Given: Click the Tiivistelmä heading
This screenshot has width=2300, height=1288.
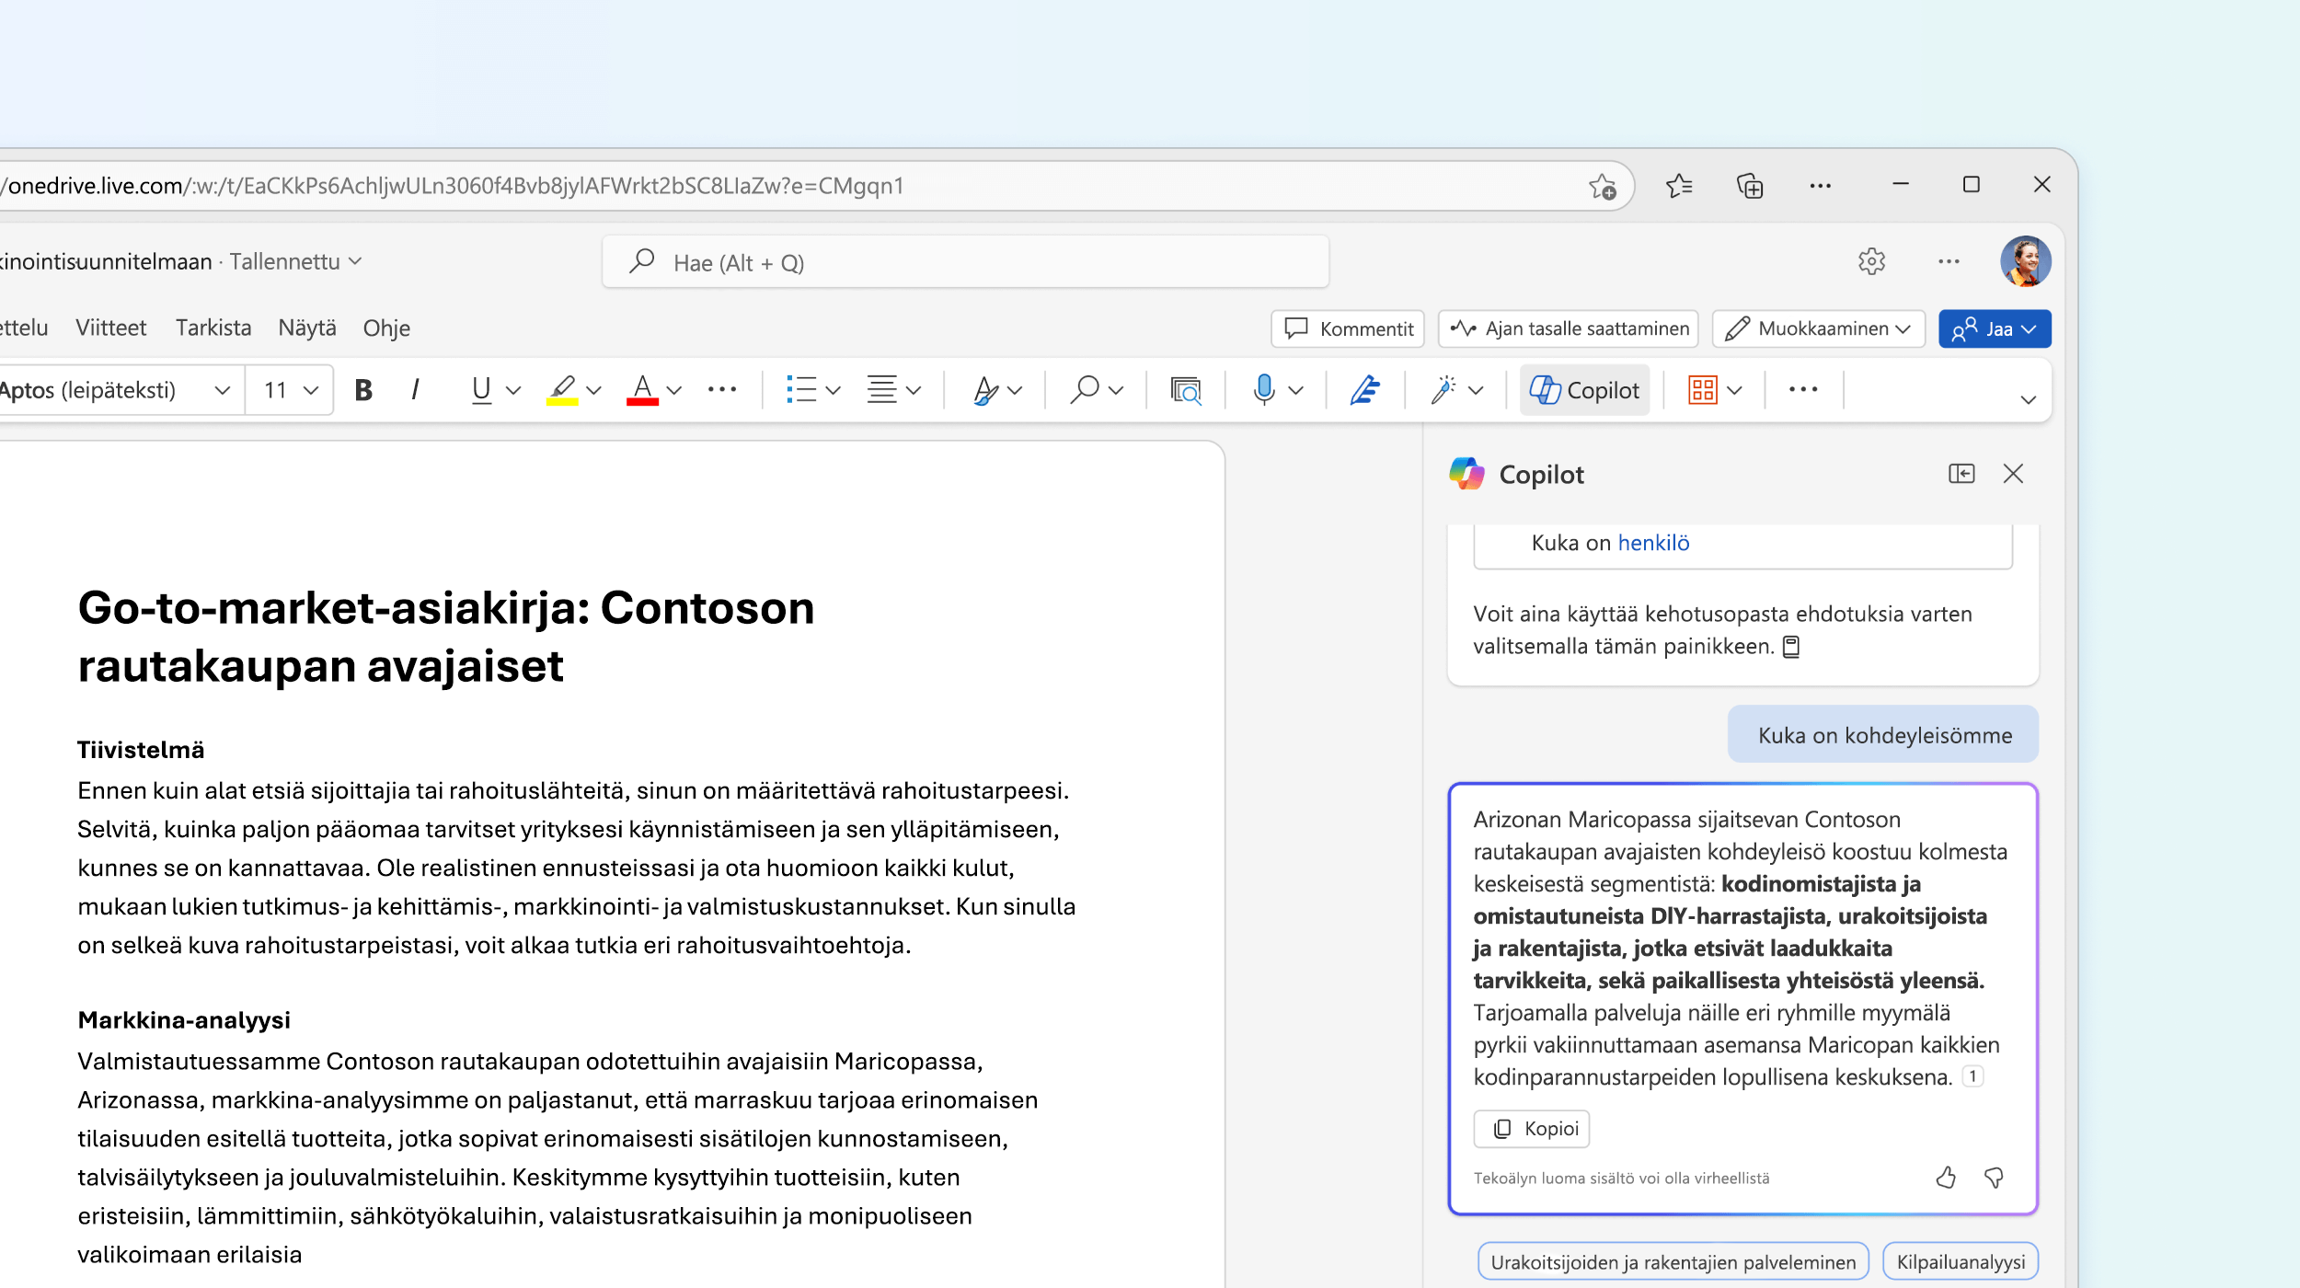Looking at the screenshot, I should coord(141,750).
